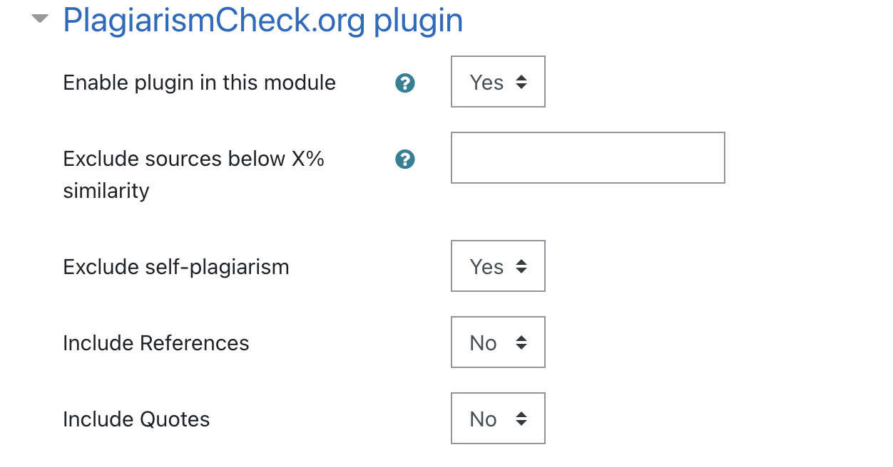893x467 pixels.
Task: Click the PlagiarismCheck.org plugin heading link
Action: coord(262,20)
